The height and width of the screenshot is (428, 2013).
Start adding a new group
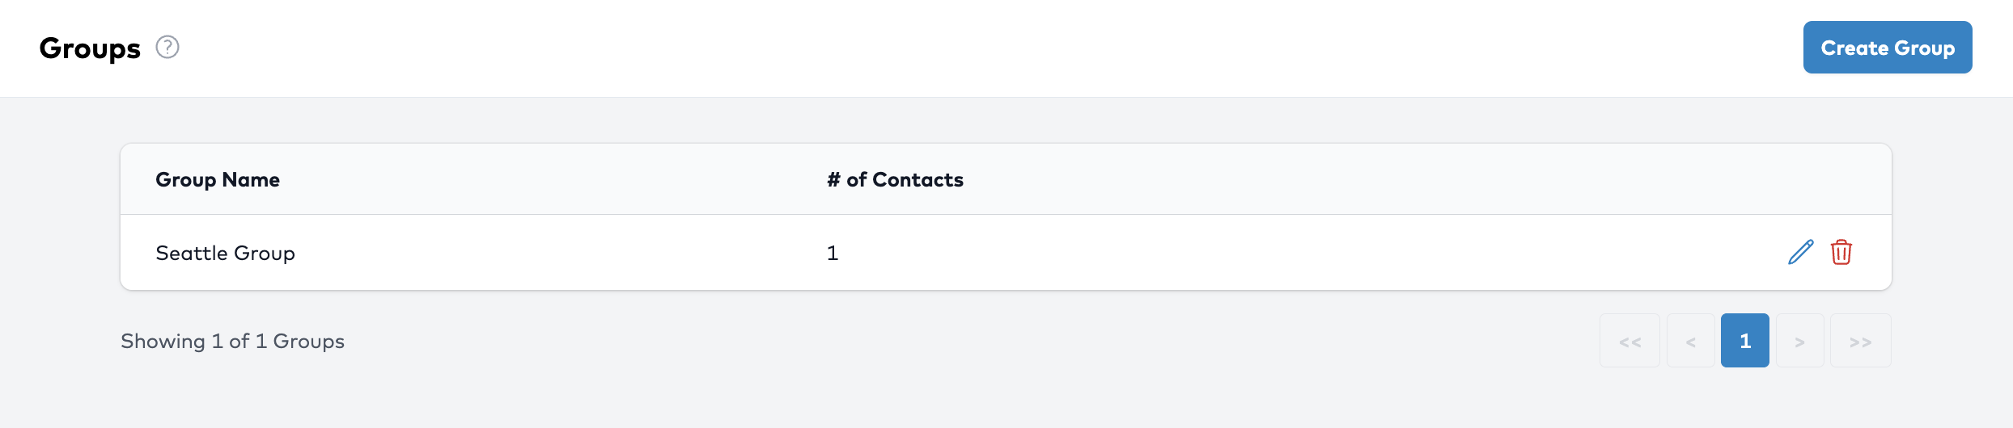(x=1887, y=48)
